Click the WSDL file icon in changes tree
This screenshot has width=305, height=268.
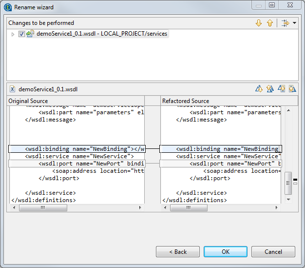point(30,34)
